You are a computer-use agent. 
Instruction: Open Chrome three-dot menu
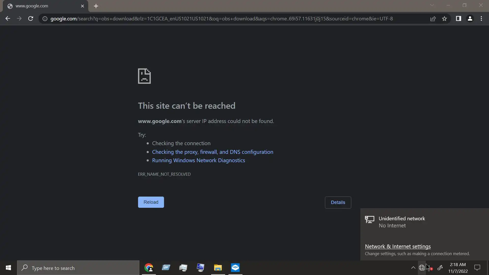point(481,19)
